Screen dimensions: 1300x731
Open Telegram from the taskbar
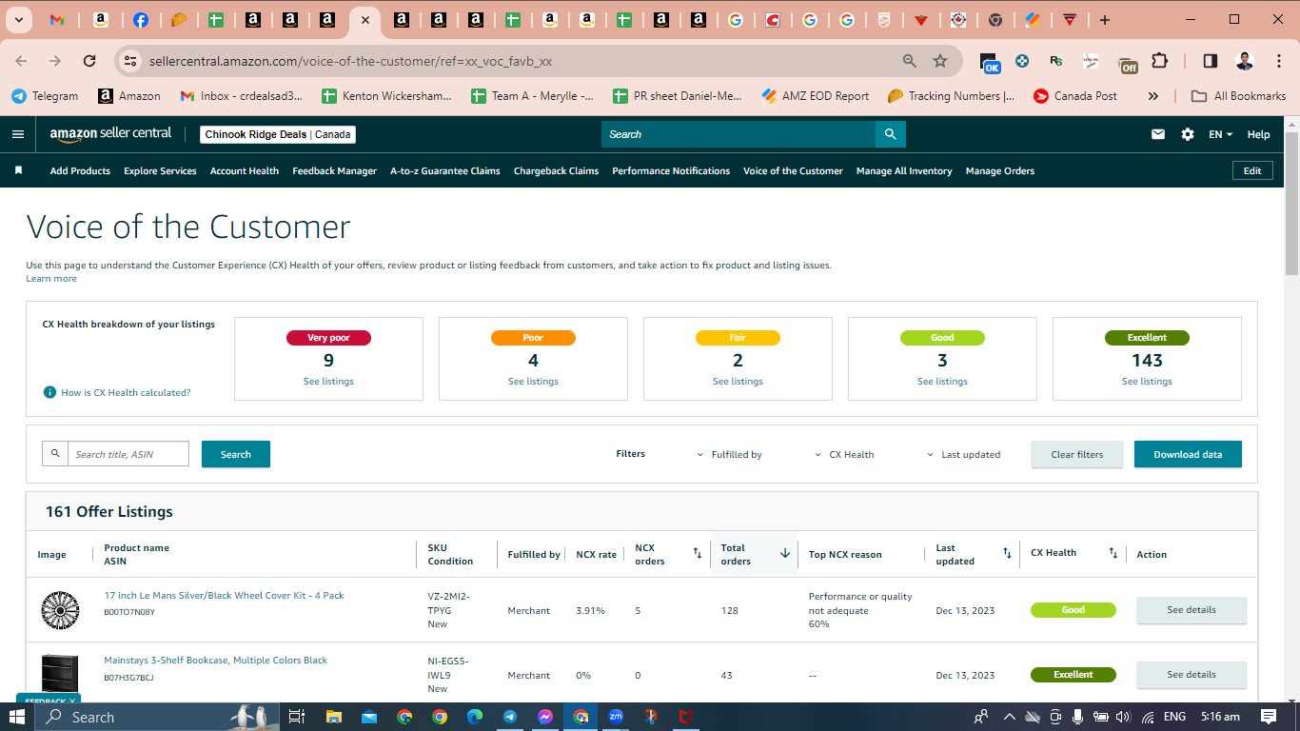pyautogui.click(x=510, y=717)
